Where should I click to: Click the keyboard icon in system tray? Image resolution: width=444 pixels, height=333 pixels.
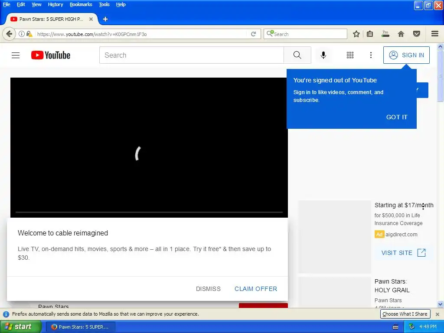click(x=395, y=327)
